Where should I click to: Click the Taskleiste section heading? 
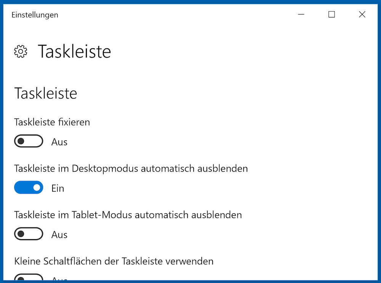46,93
